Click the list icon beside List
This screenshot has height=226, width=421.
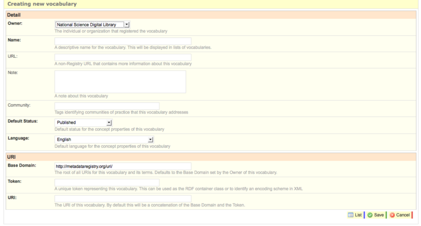pyautogui.click(x=350, y=215)
